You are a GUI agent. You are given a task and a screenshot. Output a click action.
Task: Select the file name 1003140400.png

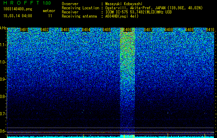click(x=18, y=9)
